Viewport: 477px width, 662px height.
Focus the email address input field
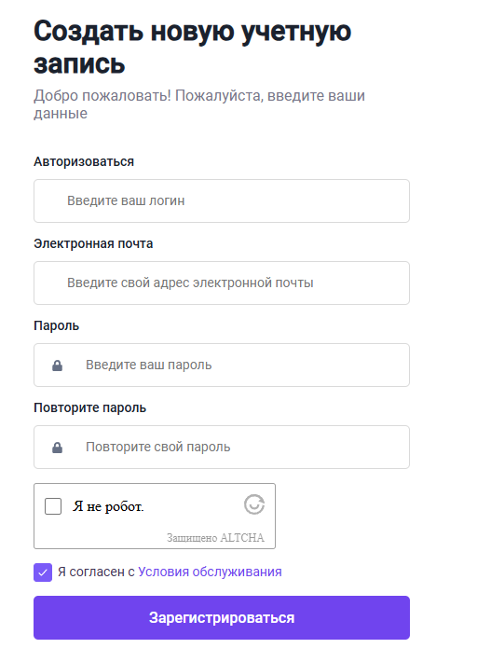pyautogui.click(x=222, y=283)
